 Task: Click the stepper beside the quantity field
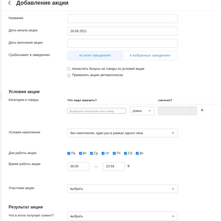click(194, 111)
